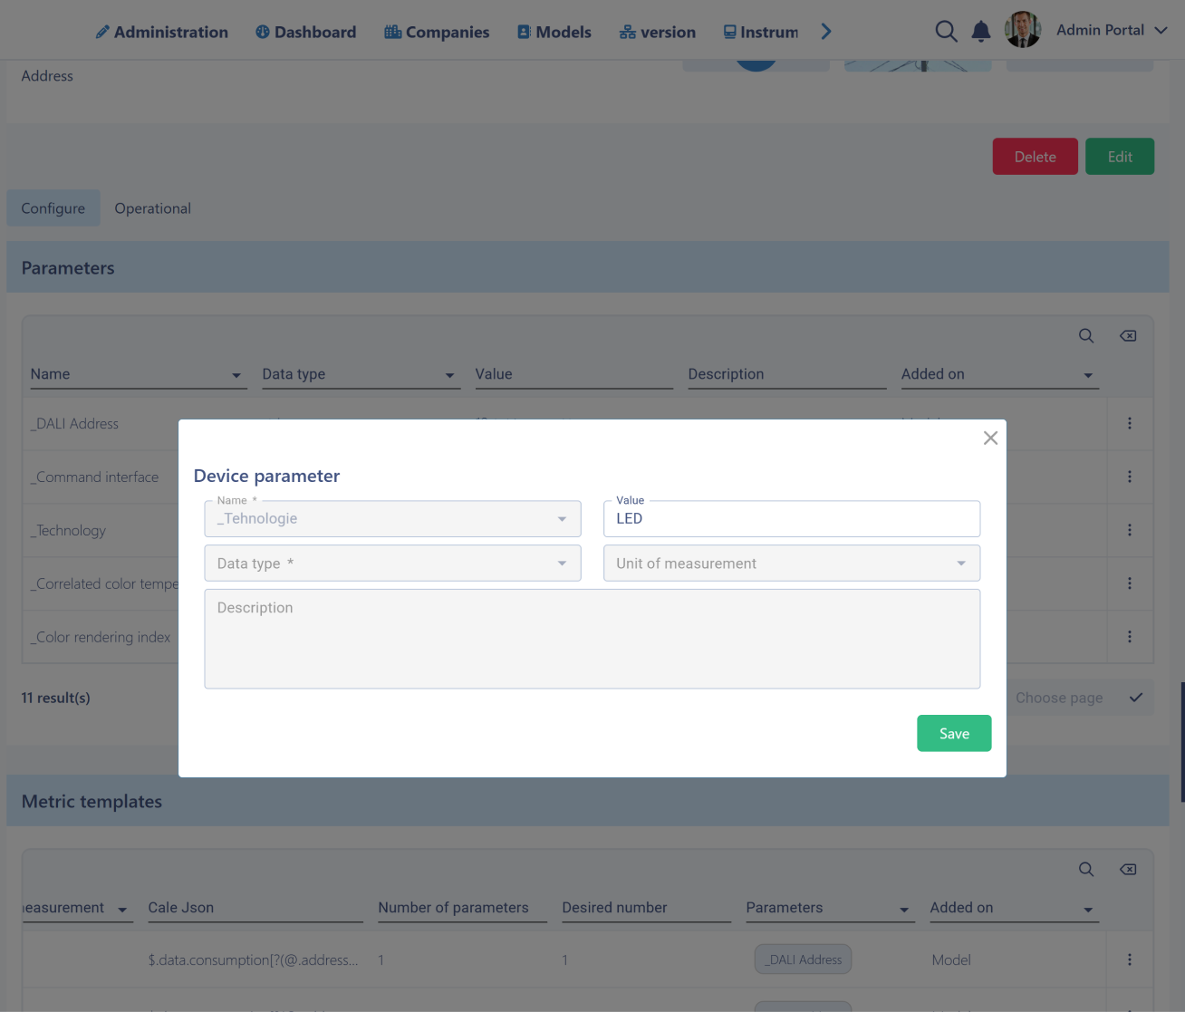Open row options for _Technology parameter
1185x1012 pixels.
pos(1129,530)
